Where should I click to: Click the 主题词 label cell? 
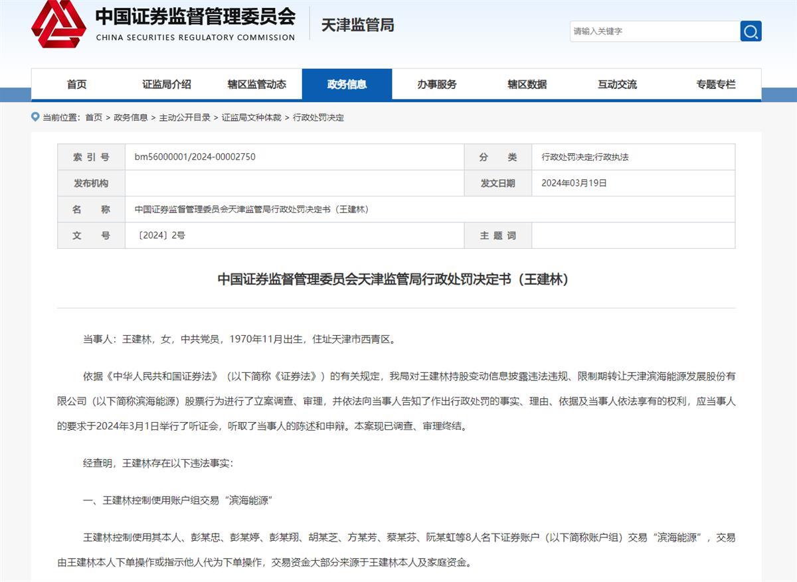coord(497,235)
